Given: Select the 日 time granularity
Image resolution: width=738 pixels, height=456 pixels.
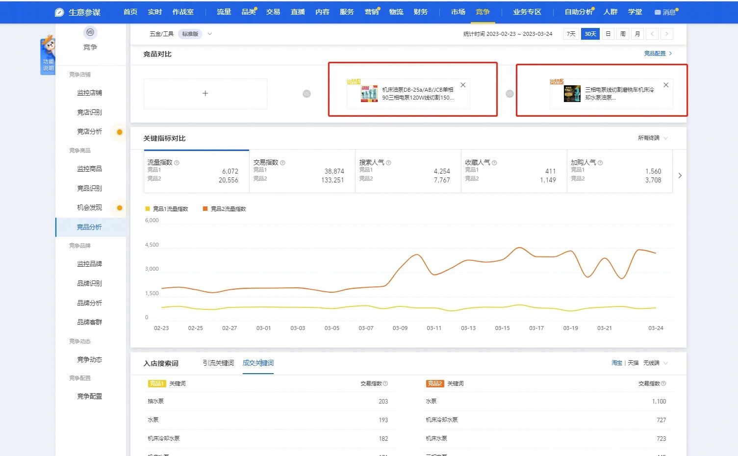Looking at the screenshot, I should click(x=608, y=34).
